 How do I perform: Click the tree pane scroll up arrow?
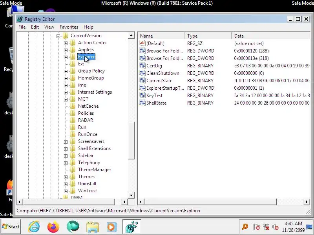tap(131, 36)
